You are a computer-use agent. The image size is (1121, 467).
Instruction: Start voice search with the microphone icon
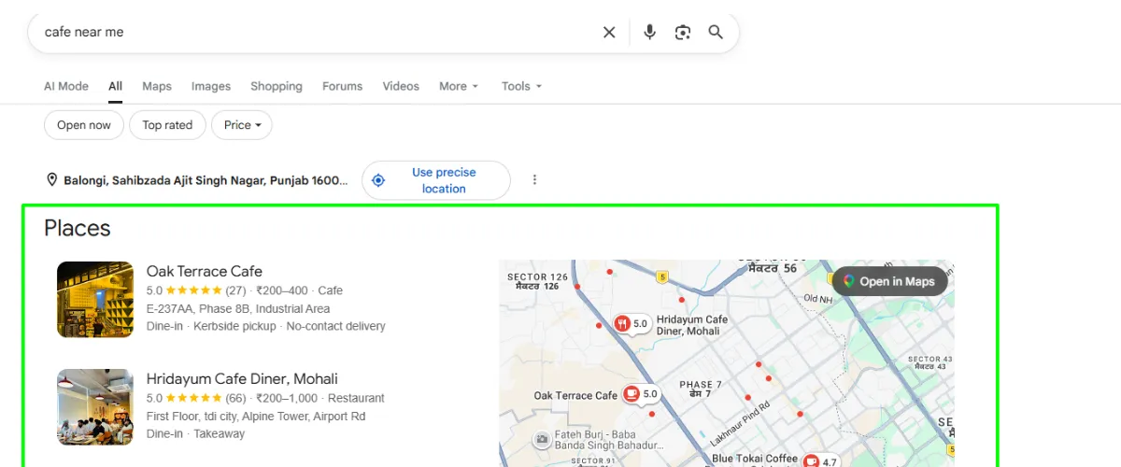[650, 33]
